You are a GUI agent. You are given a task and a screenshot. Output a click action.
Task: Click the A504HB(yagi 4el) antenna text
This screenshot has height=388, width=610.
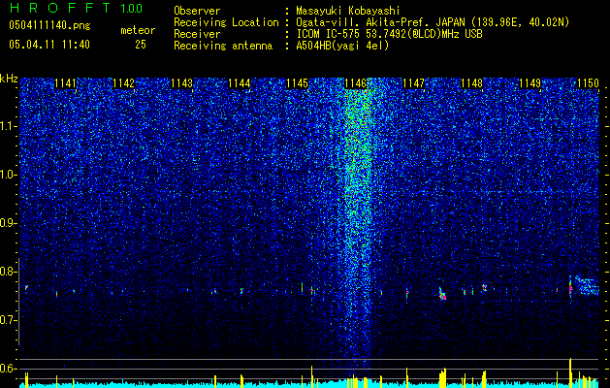pyautogui.click(x=342, y=46)
